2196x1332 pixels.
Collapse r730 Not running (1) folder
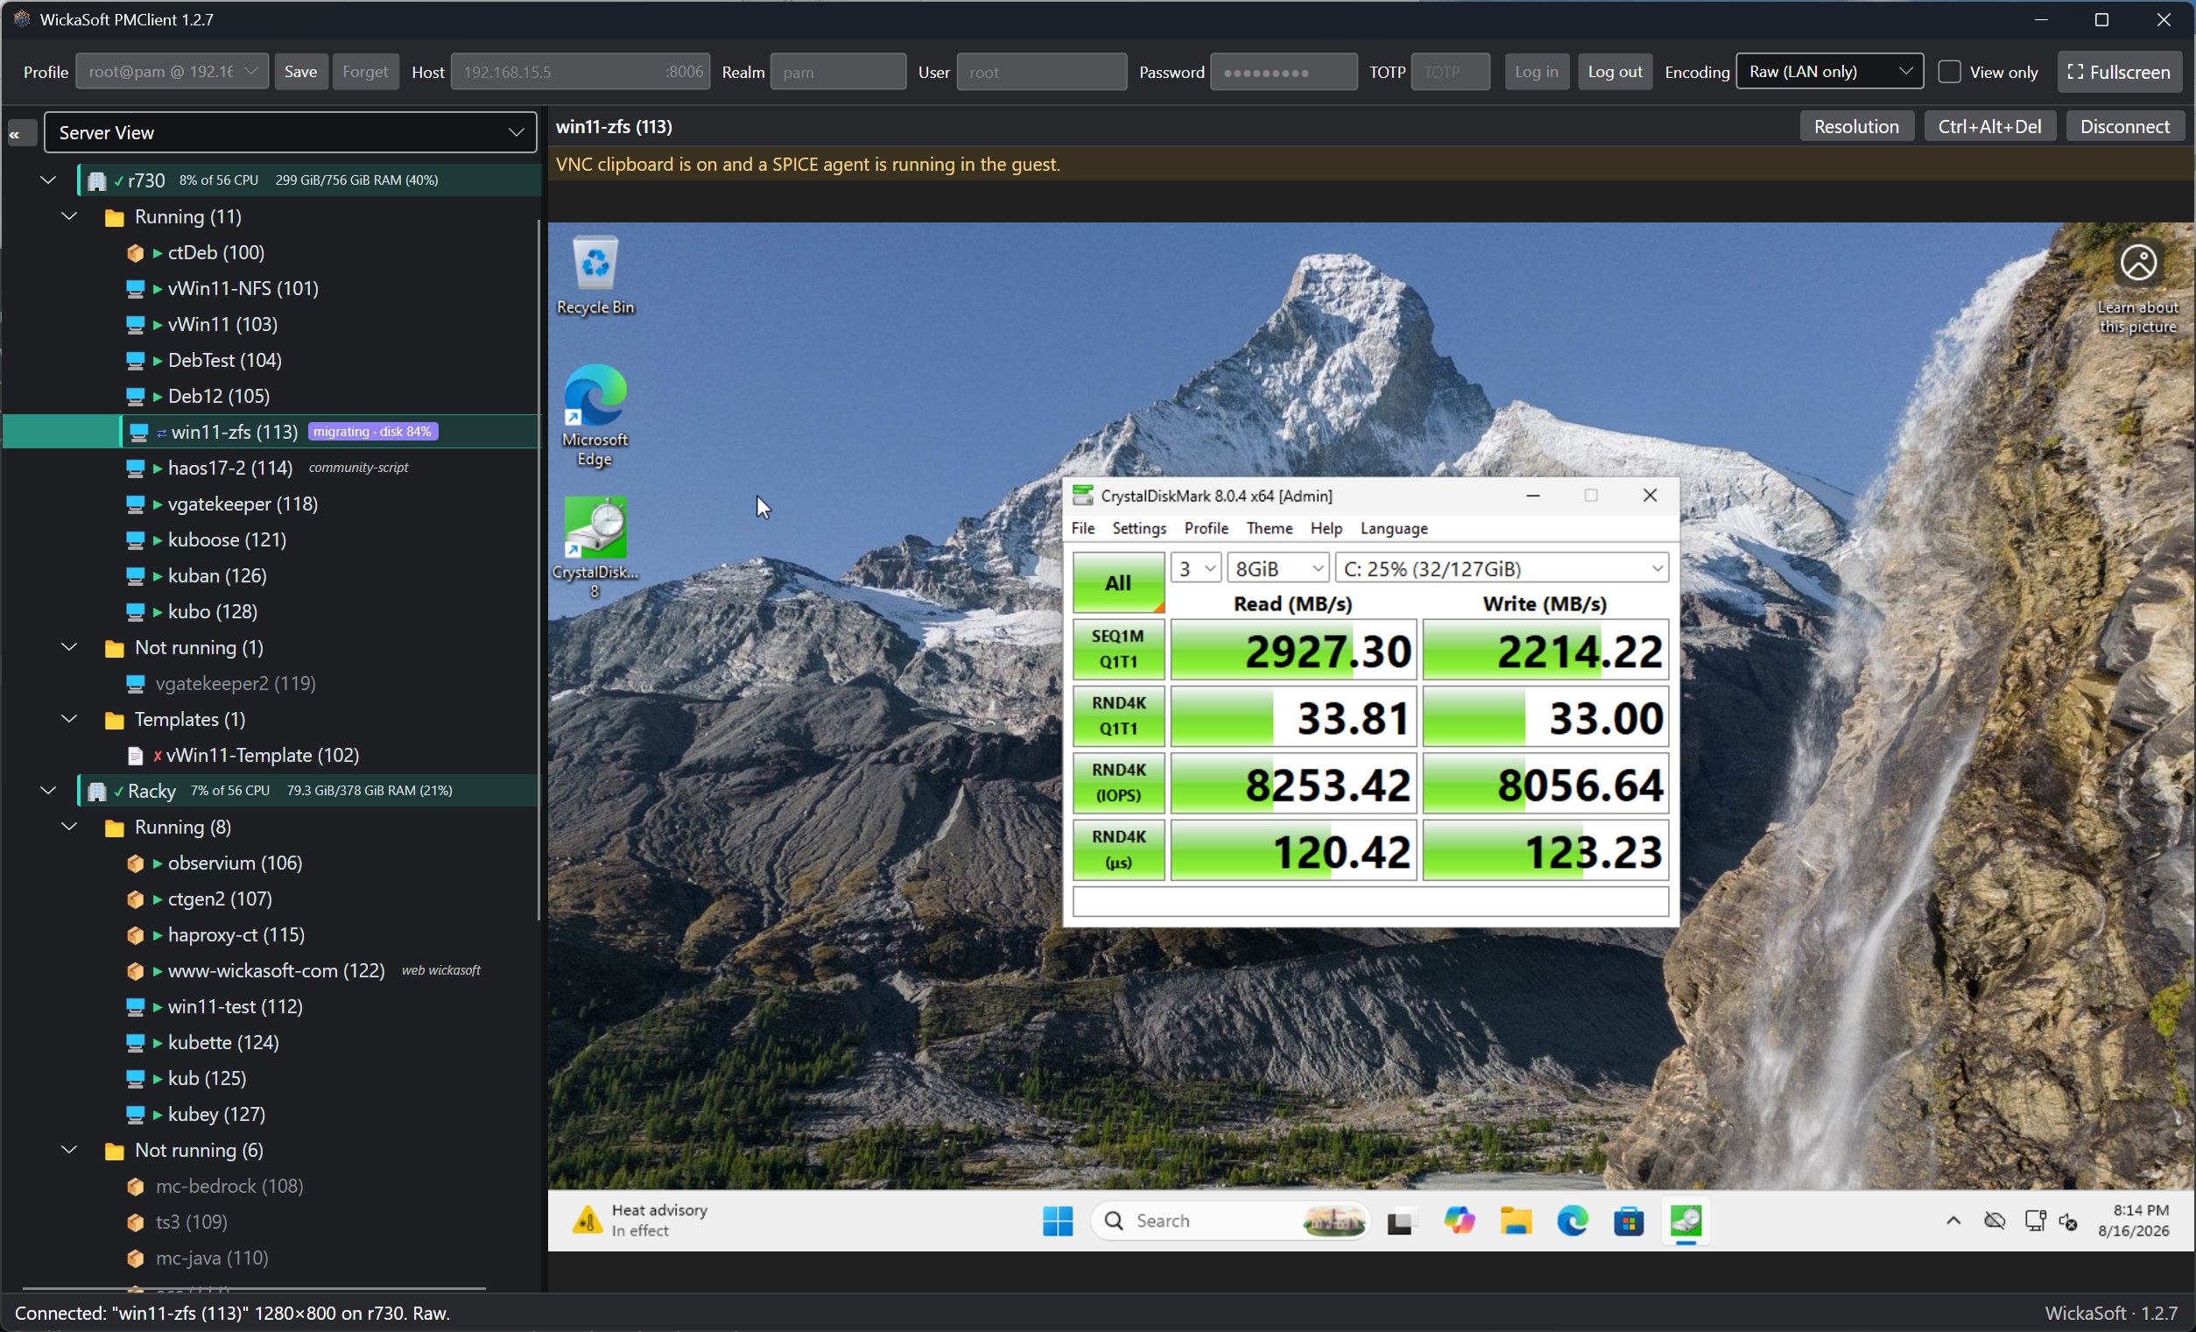tap(69, 647)
